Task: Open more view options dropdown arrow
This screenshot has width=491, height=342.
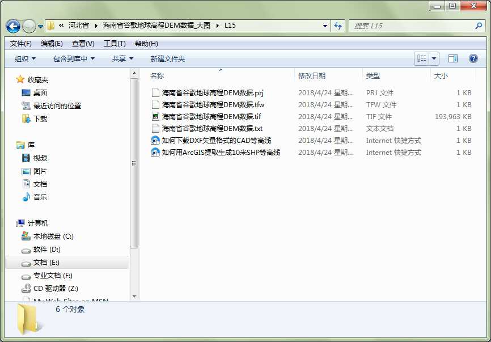Action: tap(434, 58)
